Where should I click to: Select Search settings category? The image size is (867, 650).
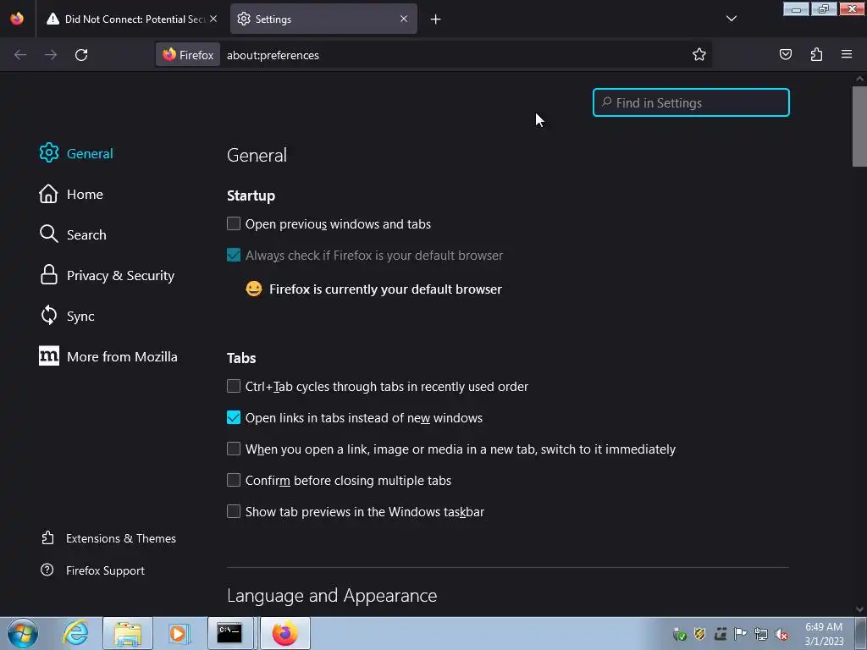coord(73,234)
